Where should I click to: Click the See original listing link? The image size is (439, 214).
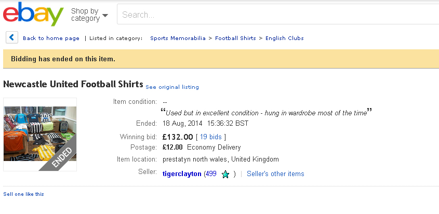pos(172,87)
